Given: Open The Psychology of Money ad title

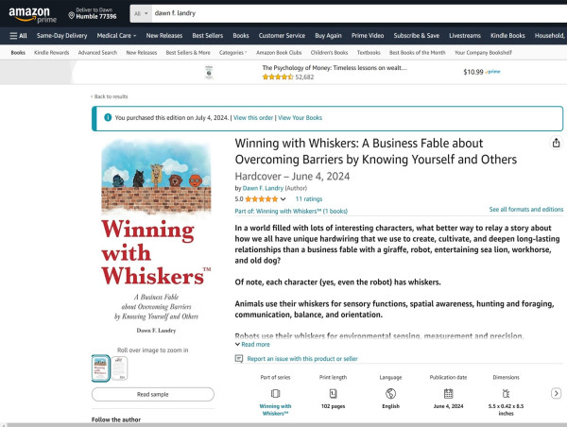Looking at the screenshot, I should (x=335, y=68).
